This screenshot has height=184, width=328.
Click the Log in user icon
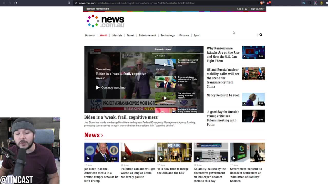coord(246,9)
